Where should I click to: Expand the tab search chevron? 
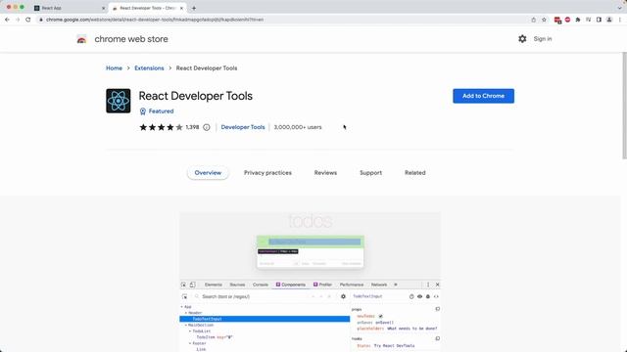pyautogui.click(x=619, y=8)
